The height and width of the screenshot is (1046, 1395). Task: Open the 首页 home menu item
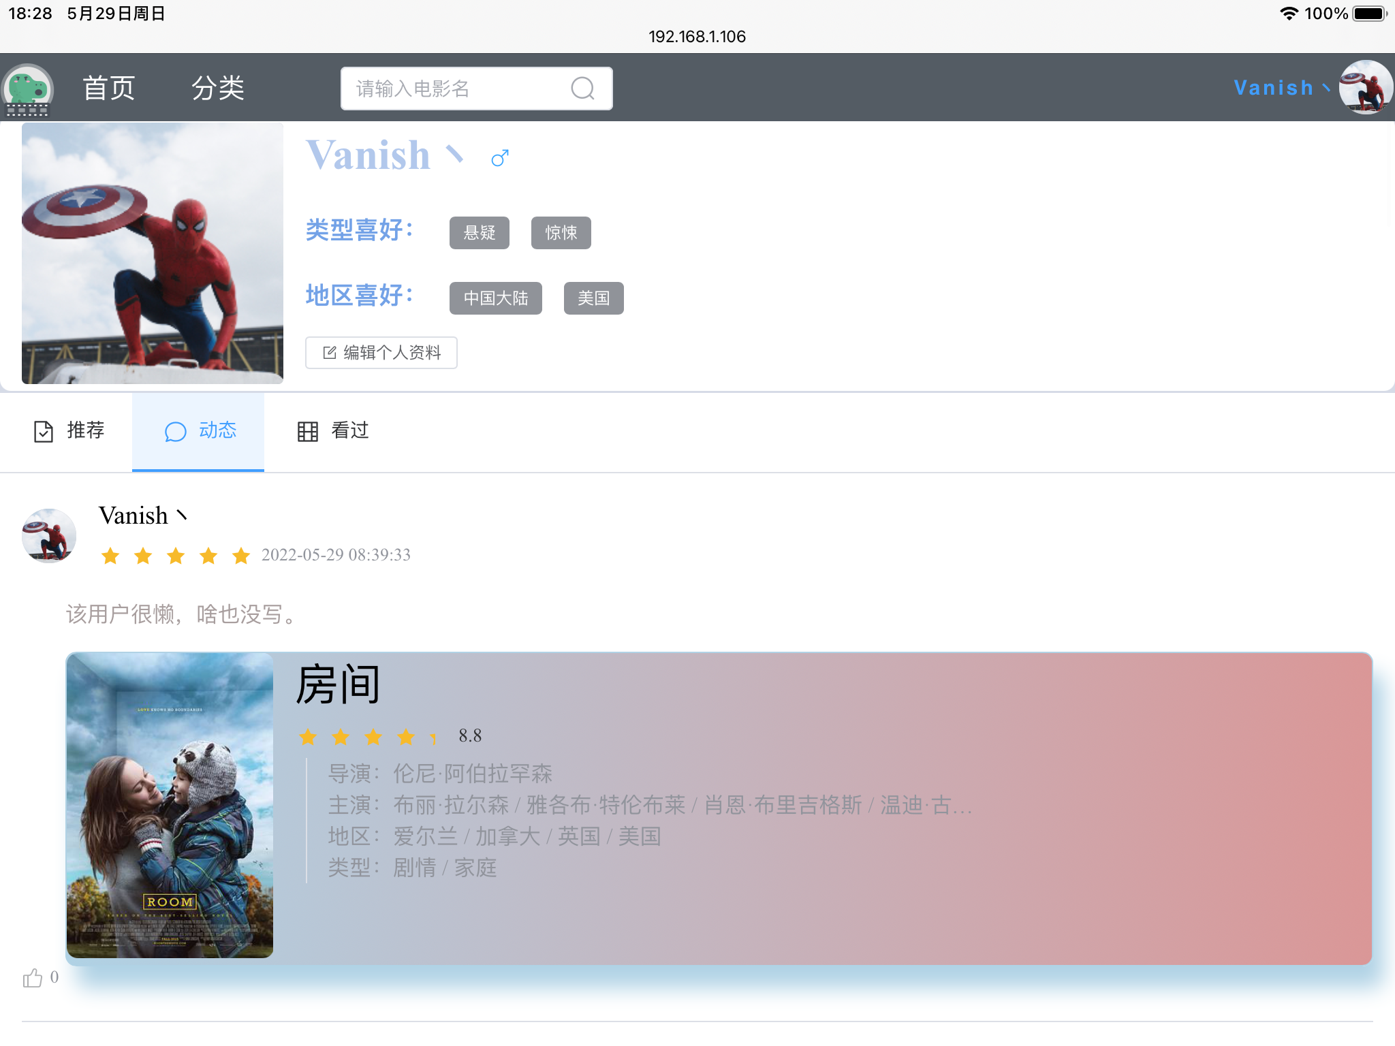tap(109, 88)
